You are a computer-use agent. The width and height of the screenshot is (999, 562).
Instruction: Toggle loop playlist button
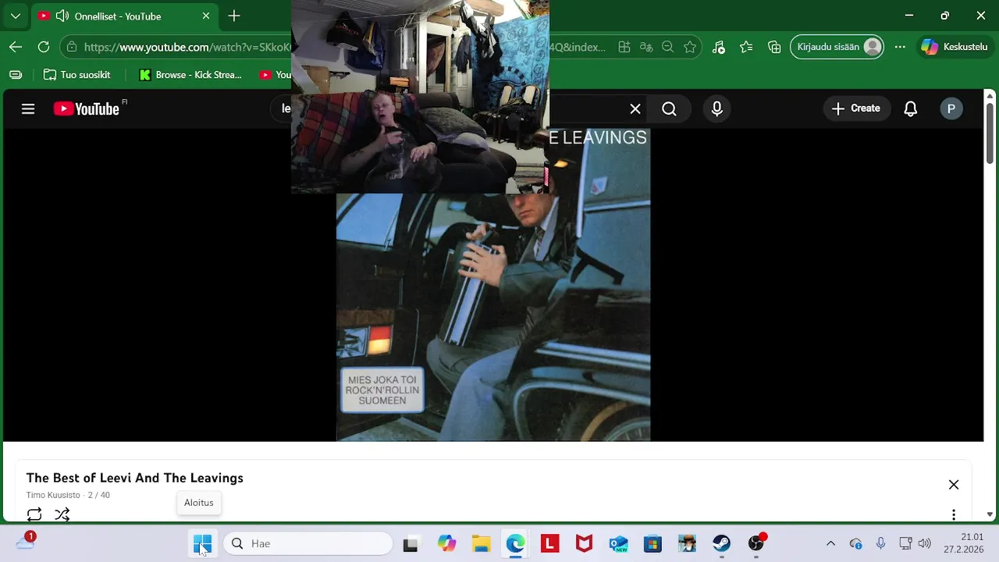(x=34, y=514)
